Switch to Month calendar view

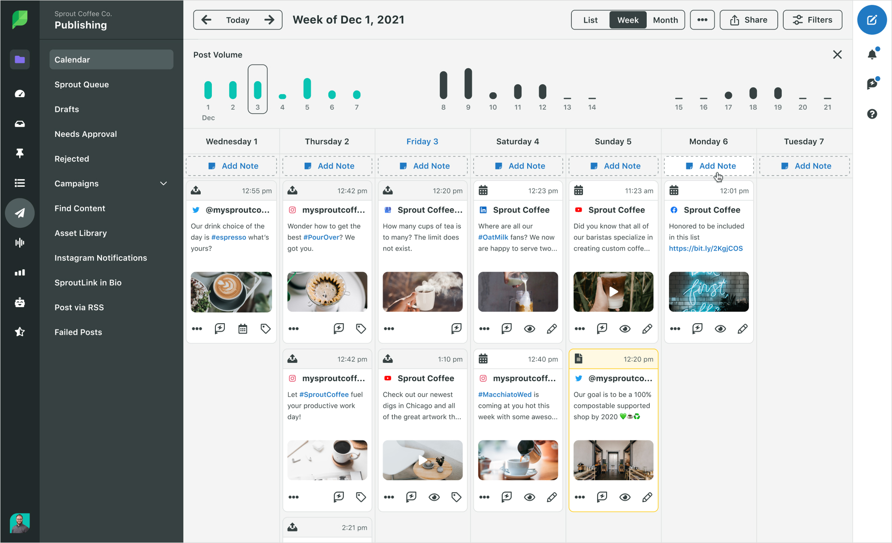[x=664, y=19]
